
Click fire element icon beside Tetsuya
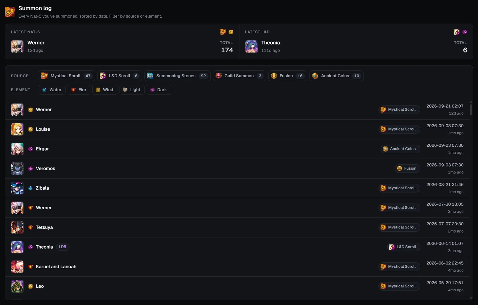point(30,227)
